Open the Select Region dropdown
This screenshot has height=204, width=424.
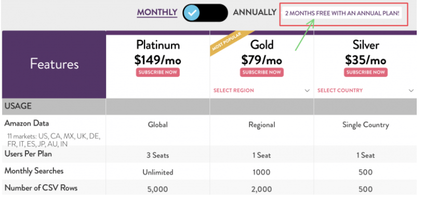tap(261, 90)
